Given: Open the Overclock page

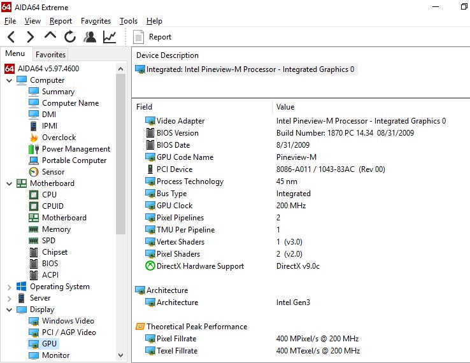Looking at the screenshot, I should coord(52,138).
